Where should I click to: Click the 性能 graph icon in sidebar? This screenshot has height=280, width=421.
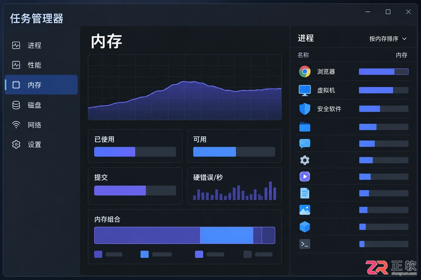tap(16, 65)
